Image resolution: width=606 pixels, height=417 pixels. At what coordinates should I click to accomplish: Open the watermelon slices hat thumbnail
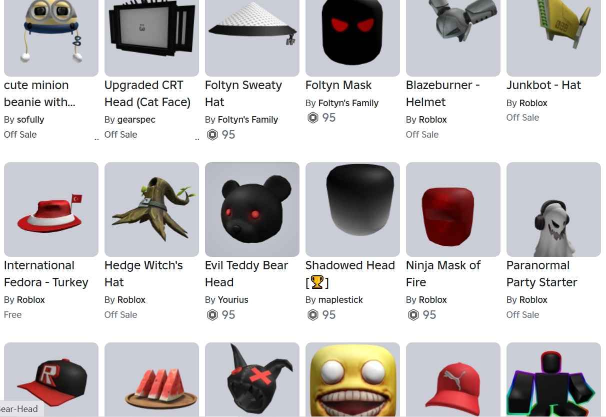point(151,379)
